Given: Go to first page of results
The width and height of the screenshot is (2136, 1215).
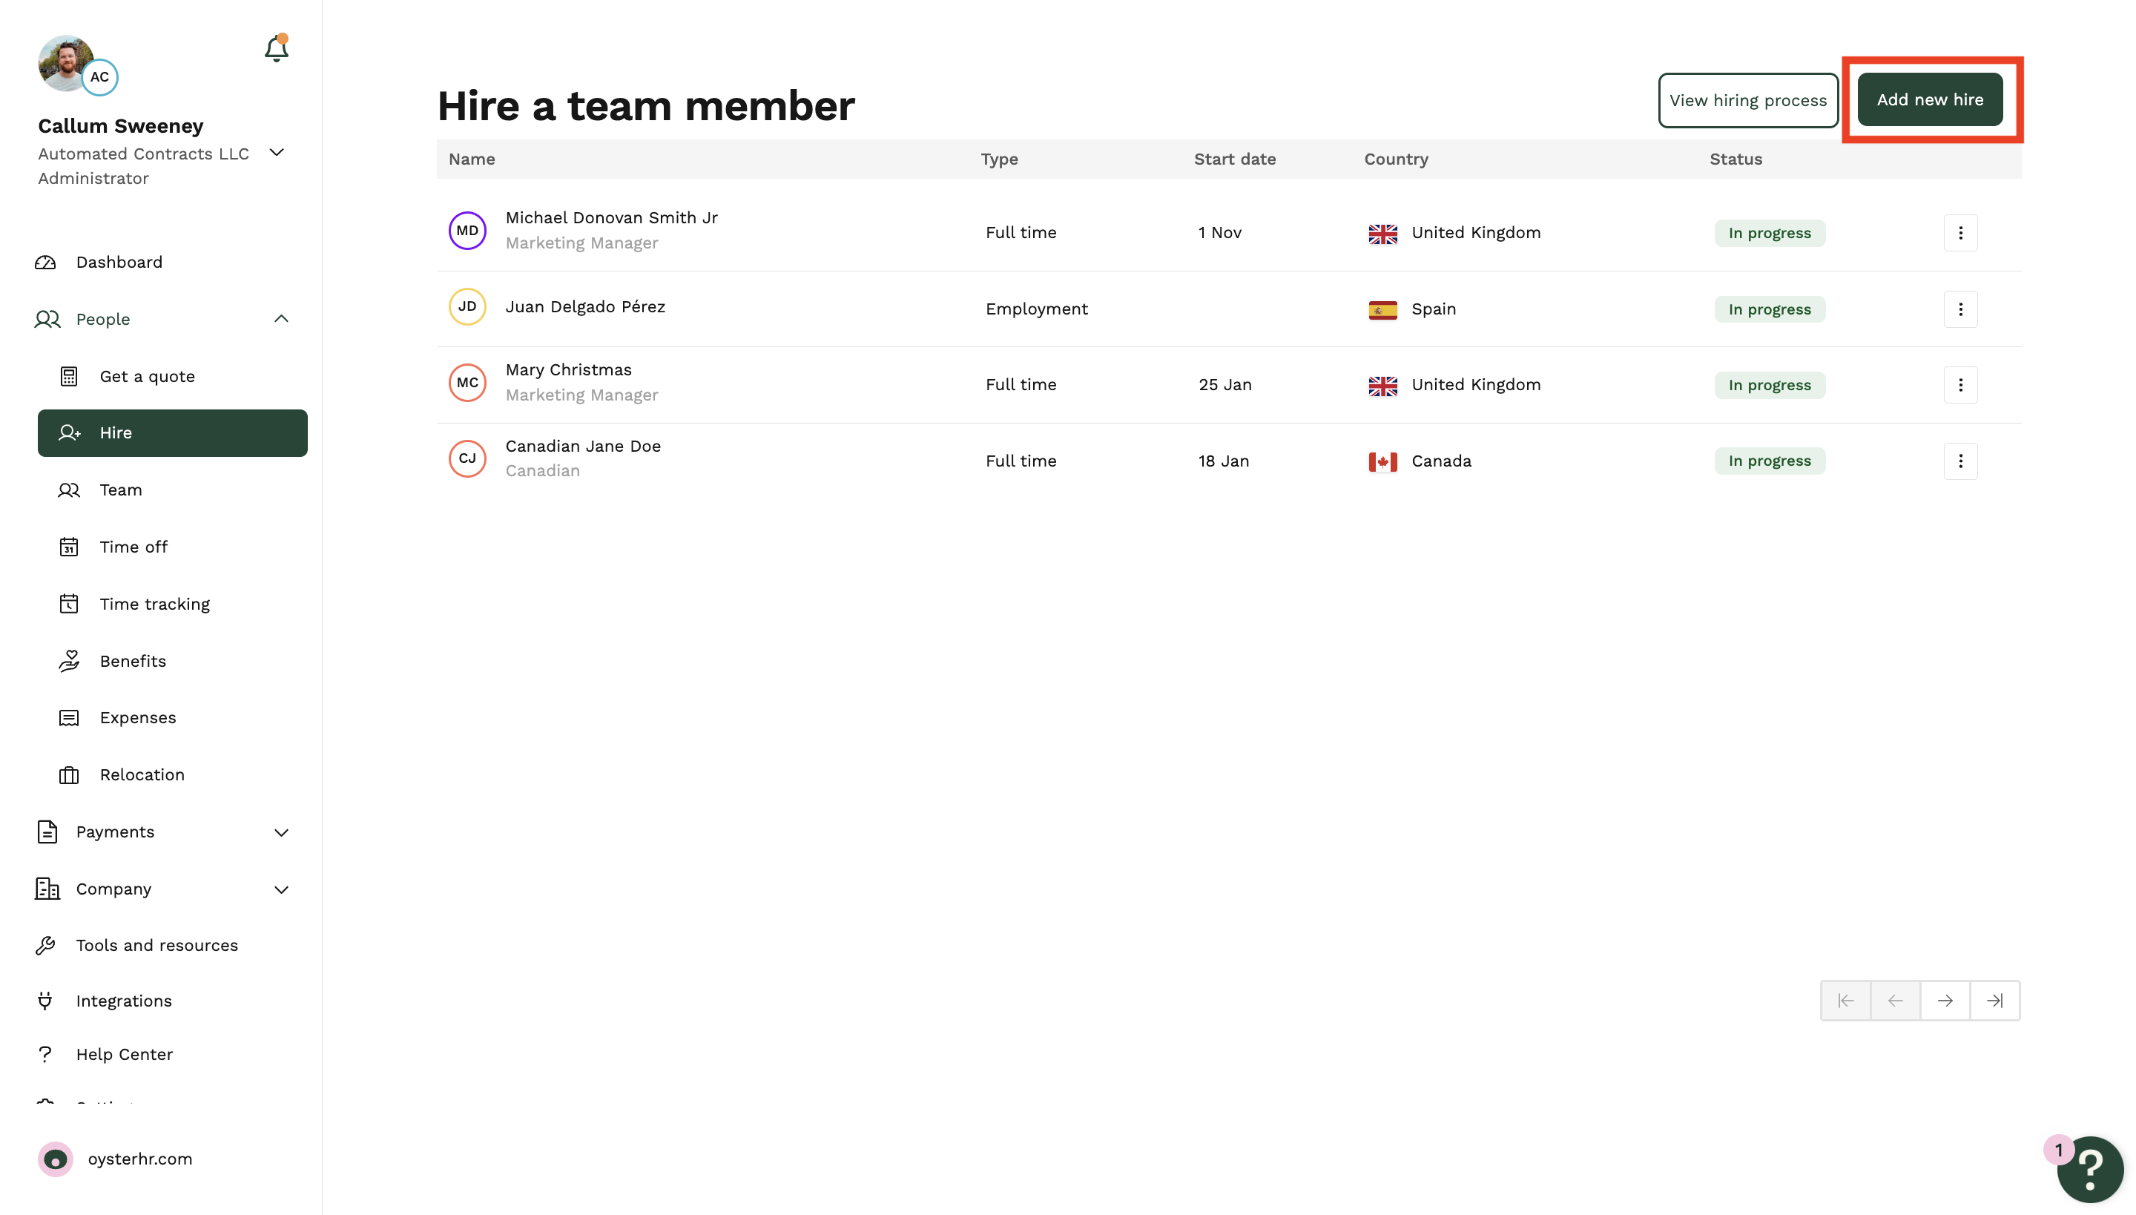Looking at the screenshot, I should click(1845, 1001).
